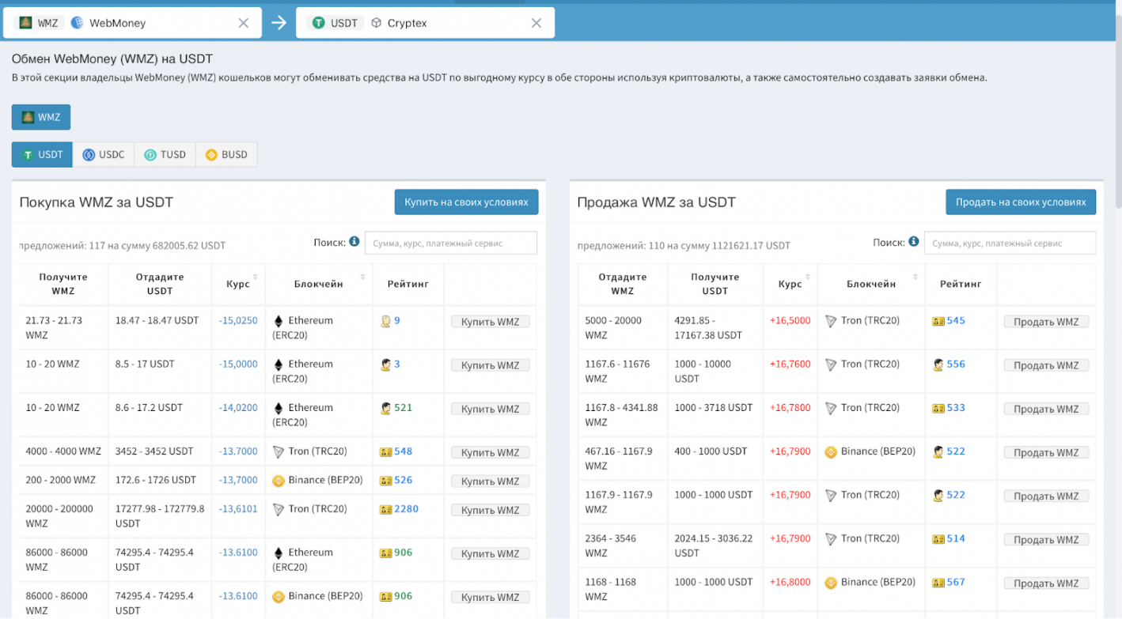Select the WMZ currency button
This screenshot has height=619, width=1122.
41,117
